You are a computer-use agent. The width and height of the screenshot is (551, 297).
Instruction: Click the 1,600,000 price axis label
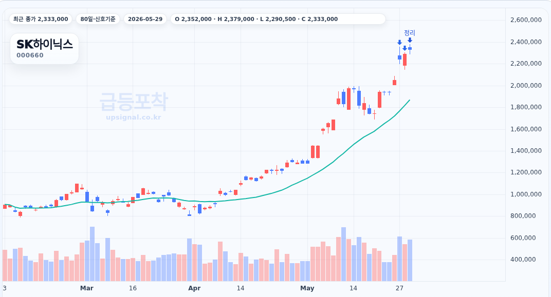(526, 129)
